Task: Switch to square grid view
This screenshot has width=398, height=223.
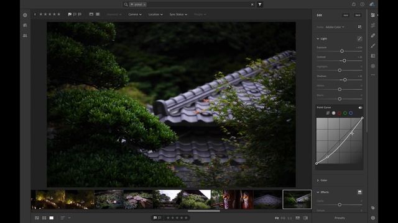Action: click(x=44, y=217)
